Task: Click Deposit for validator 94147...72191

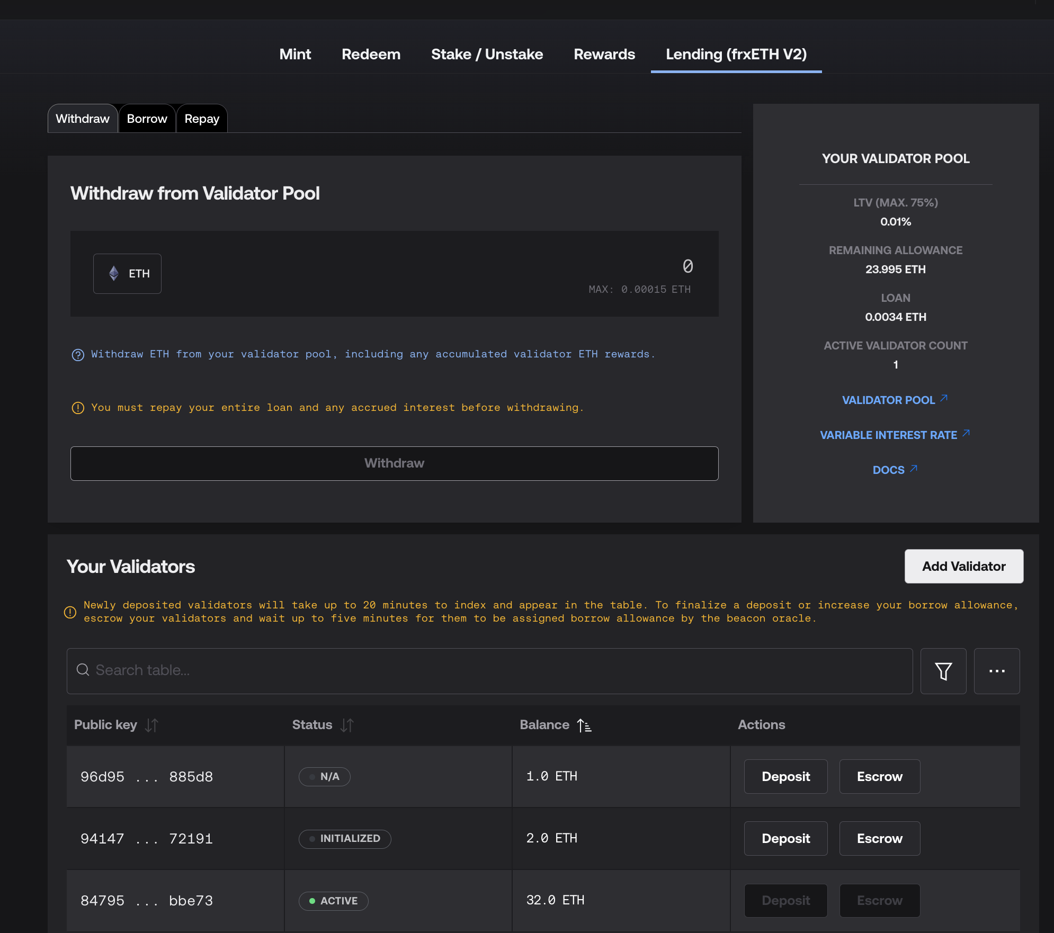Action: (x=785, y=838)
